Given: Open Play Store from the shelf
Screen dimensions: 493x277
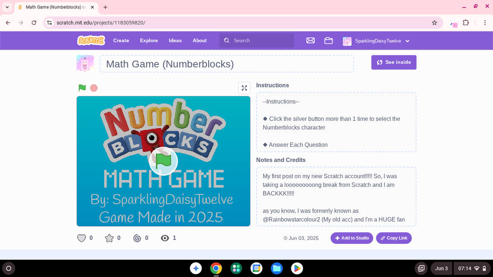Looking at the screenshot, I should coord(297,268).
